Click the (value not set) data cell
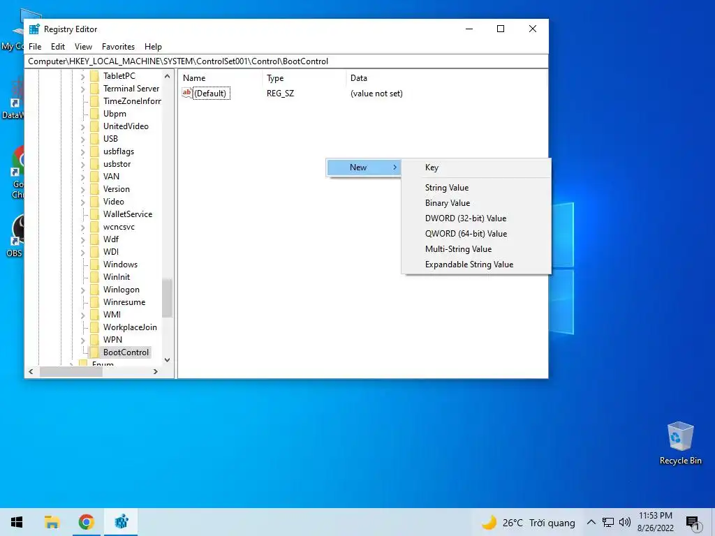This screenshot has width=715, height=536. 376,94
